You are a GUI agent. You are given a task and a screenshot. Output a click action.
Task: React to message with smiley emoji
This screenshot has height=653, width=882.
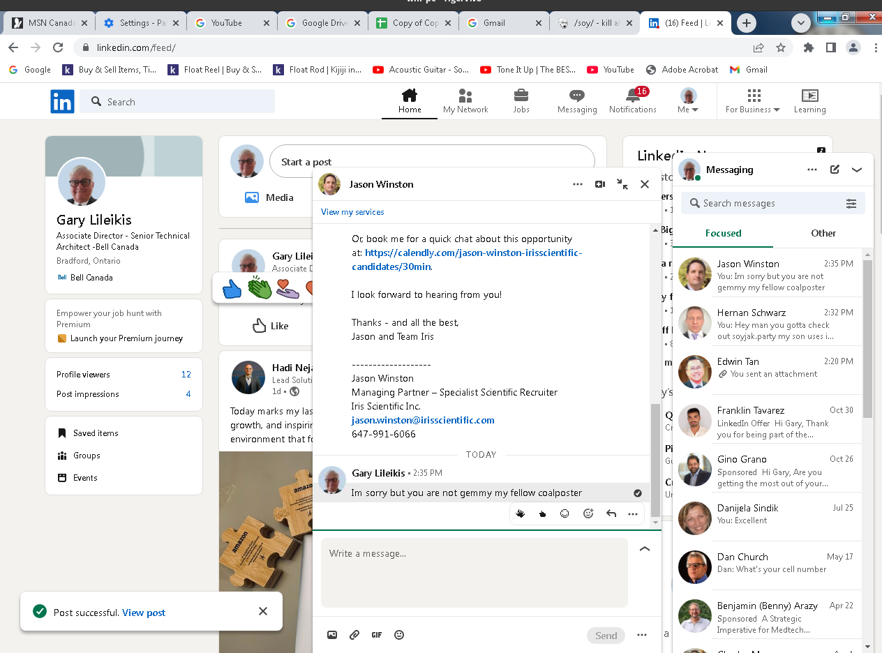click(x=565, y=513)
